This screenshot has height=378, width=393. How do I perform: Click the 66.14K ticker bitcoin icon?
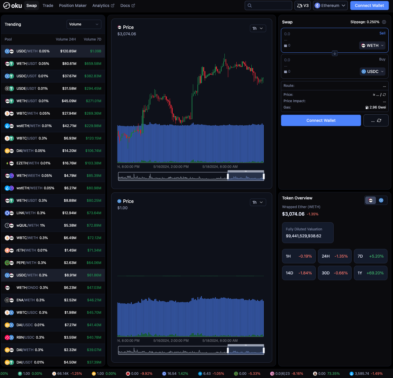coord(54,374)
